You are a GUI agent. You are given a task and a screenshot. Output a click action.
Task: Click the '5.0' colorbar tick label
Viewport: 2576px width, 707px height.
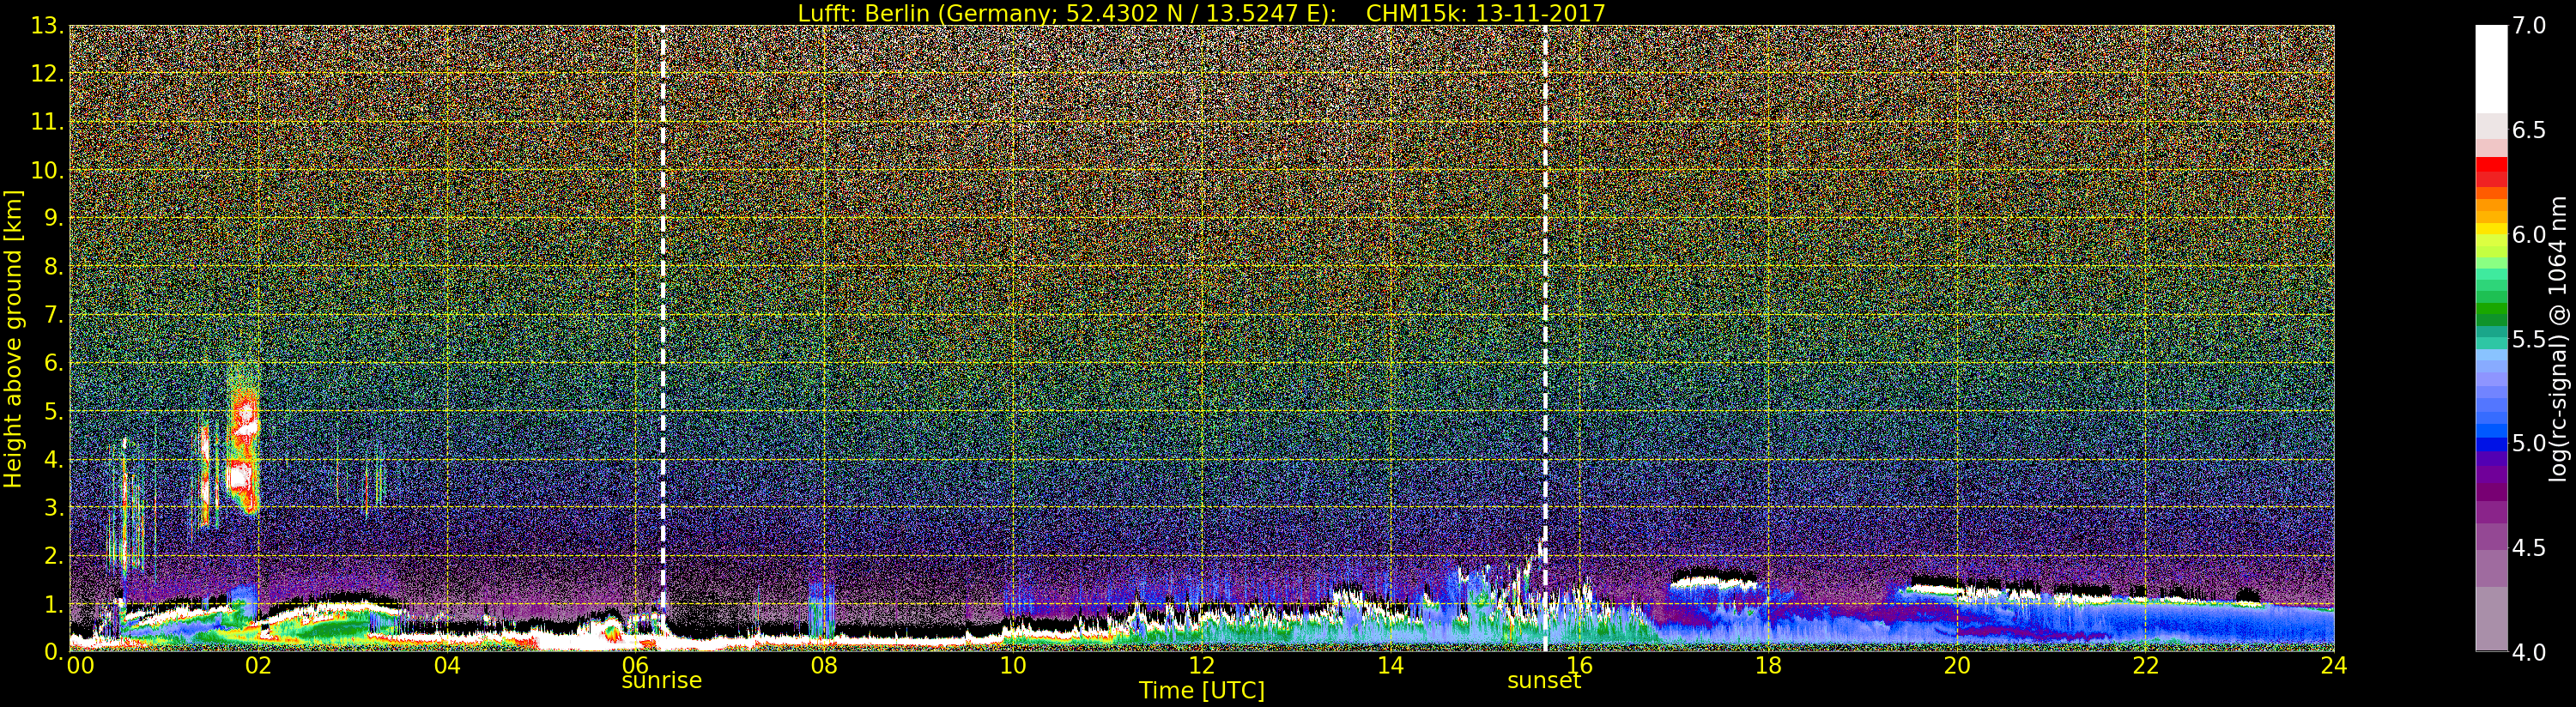(x=2529, y=443)
